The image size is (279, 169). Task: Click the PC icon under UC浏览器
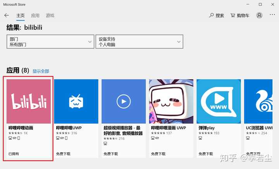pyautogui.click(x=248, y=138)
